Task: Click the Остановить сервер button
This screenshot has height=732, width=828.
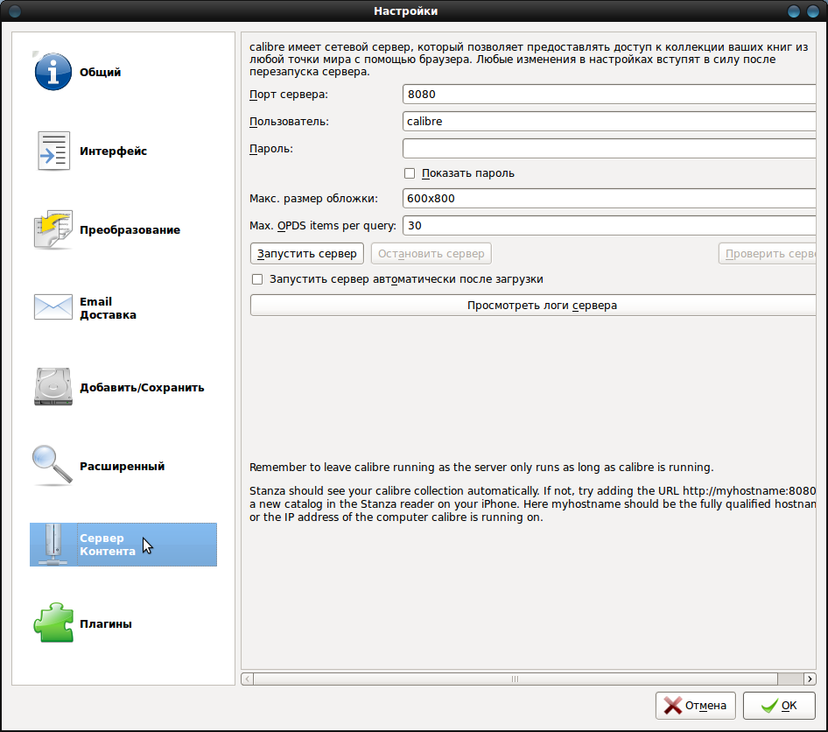Action: 431,254
